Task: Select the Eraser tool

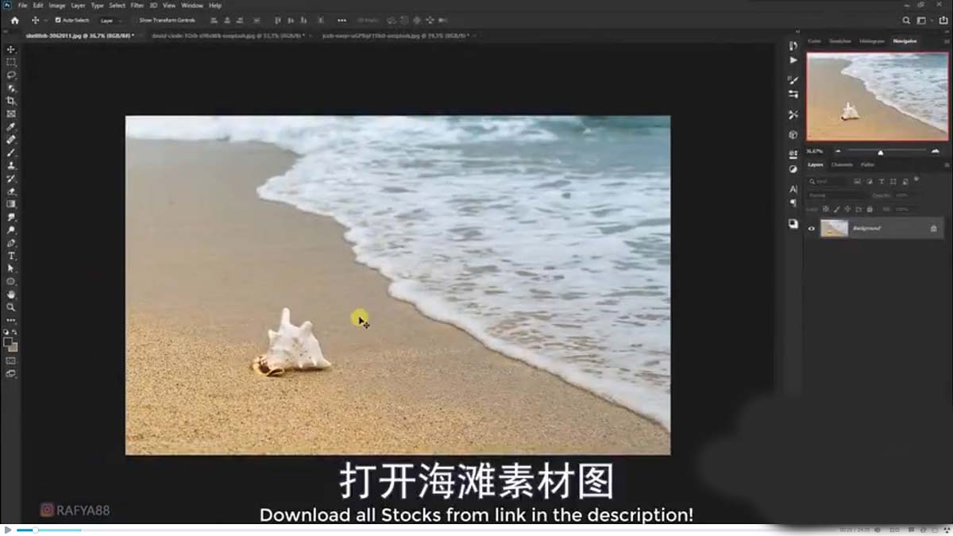Action: click(x=11, y=191)
